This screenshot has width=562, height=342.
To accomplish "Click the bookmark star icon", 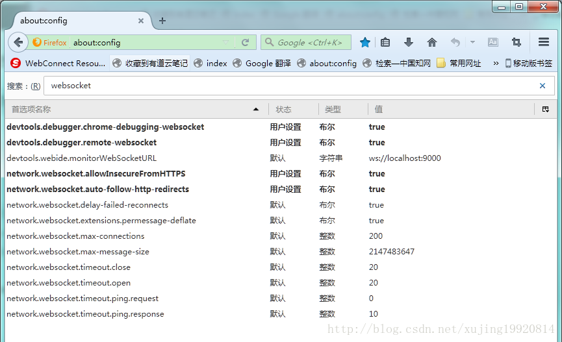I will tap(365, 42).
